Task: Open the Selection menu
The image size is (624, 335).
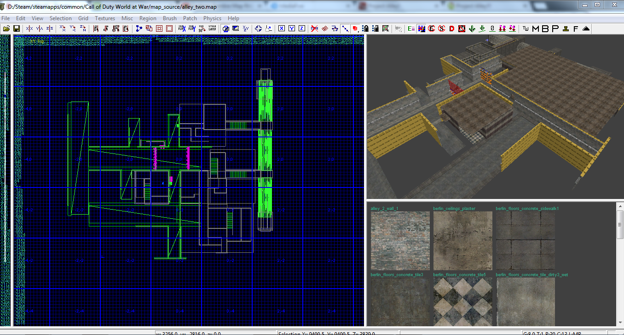Action: 61,18
